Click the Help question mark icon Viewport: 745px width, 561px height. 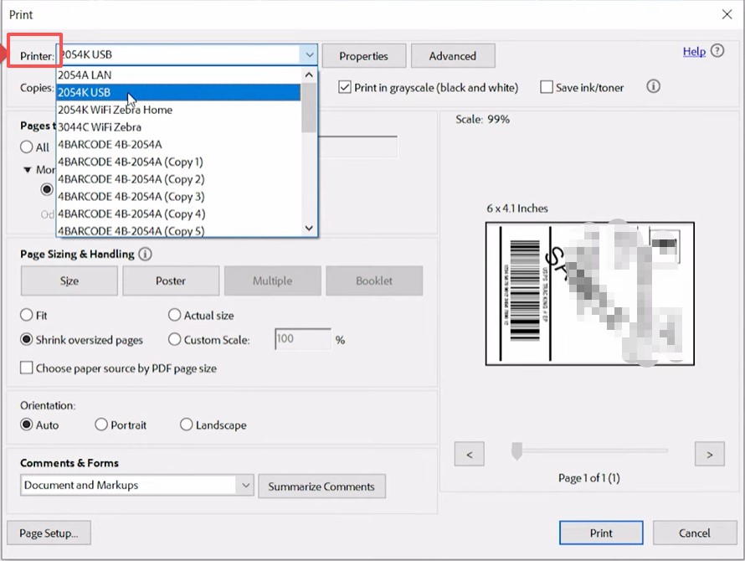click(x=717, y=51)
